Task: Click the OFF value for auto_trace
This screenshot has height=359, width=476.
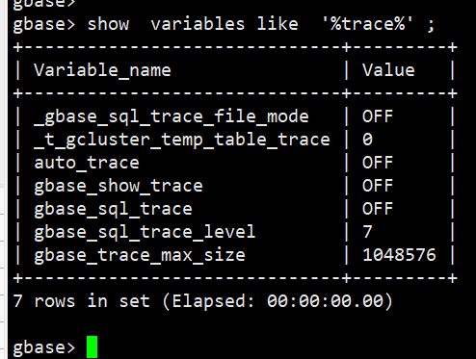Action: (378, 163)
